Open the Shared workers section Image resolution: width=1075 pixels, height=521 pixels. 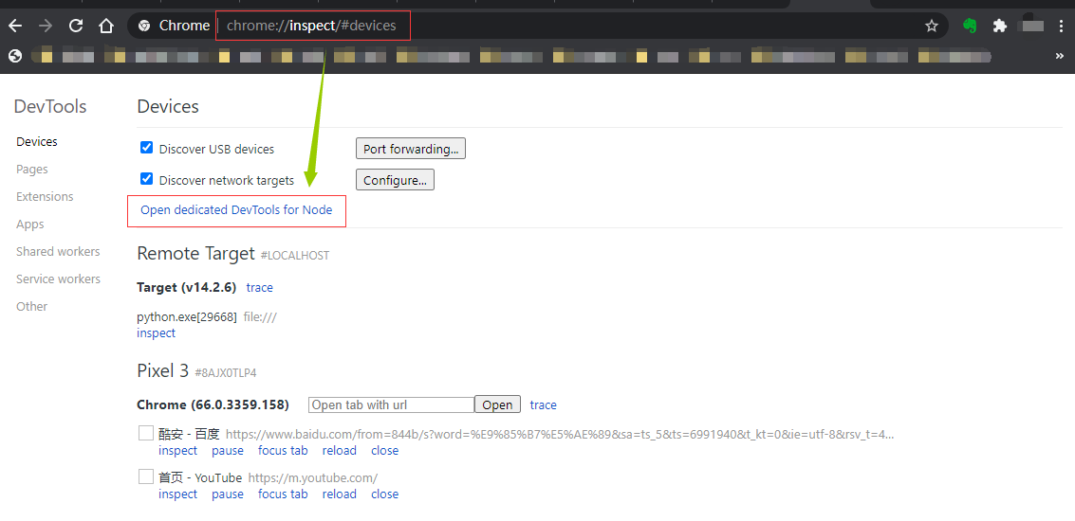point(58,251)
